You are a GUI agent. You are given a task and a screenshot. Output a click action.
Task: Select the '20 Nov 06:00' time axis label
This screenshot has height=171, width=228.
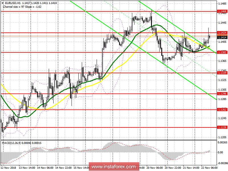pos(155,168)
